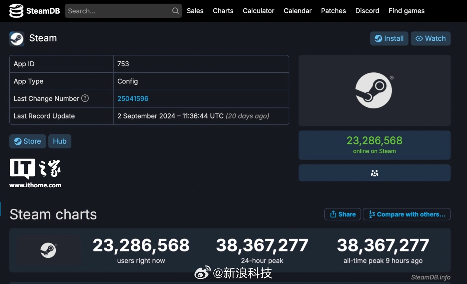Click the 24-hour peak value 38,367,277
Screen dimensions: 467x284
(x=262, y=245)
